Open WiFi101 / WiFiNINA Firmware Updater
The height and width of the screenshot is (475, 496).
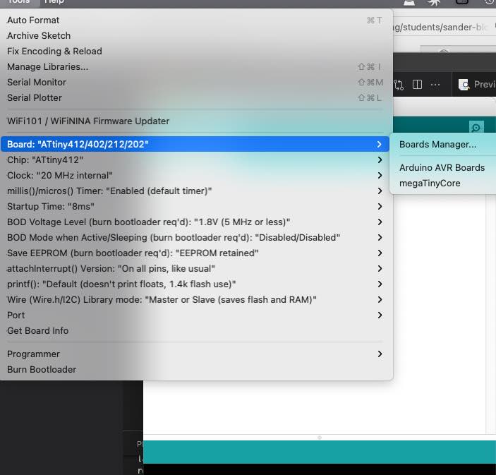(x=195, y=121)
